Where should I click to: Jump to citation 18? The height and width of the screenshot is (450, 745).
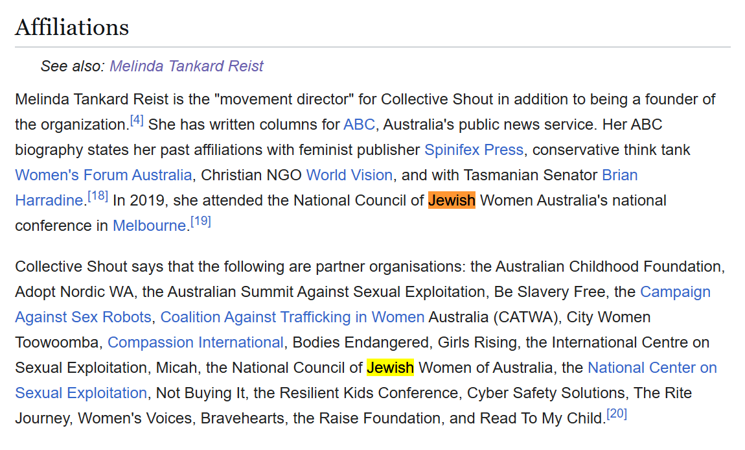[98, 196]
